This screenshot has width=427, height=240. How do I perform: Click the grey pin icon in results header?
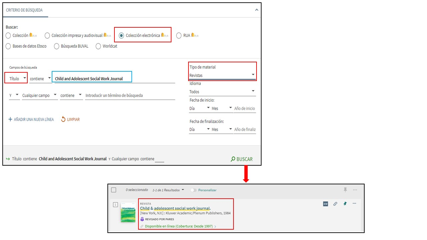pyautogui.click(x=345, y=190)
